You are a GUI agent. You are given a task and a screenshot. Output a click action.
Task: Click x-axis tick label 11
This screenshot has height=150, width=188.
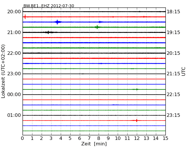click(x=127, y=138)
